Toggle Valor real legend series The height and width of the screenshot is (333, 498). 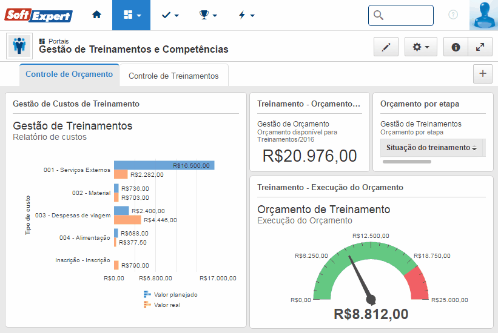pos(163,305)
